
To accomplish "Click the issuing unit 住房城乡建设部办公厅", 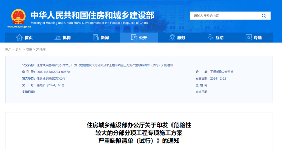I will click(x=51, y=79).
